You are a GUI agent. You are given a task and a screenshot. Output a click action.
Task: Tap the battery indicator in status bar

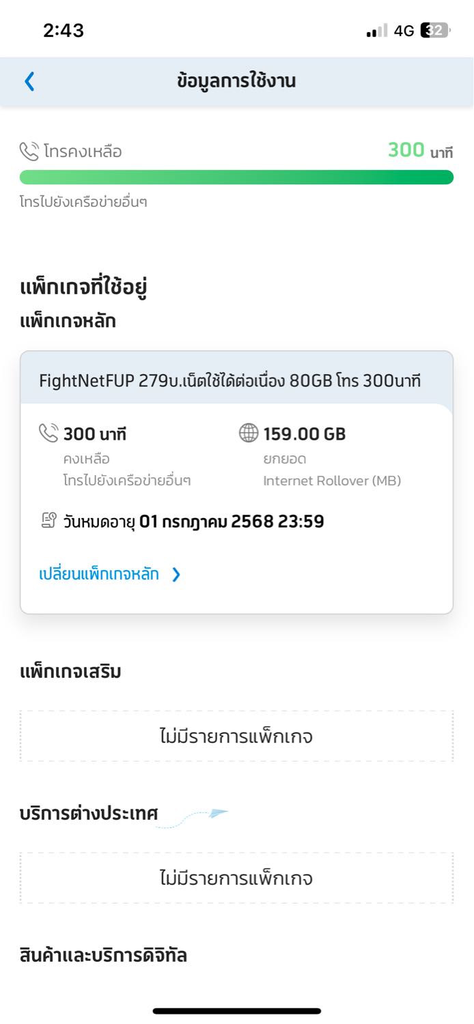tap(436, 31)
